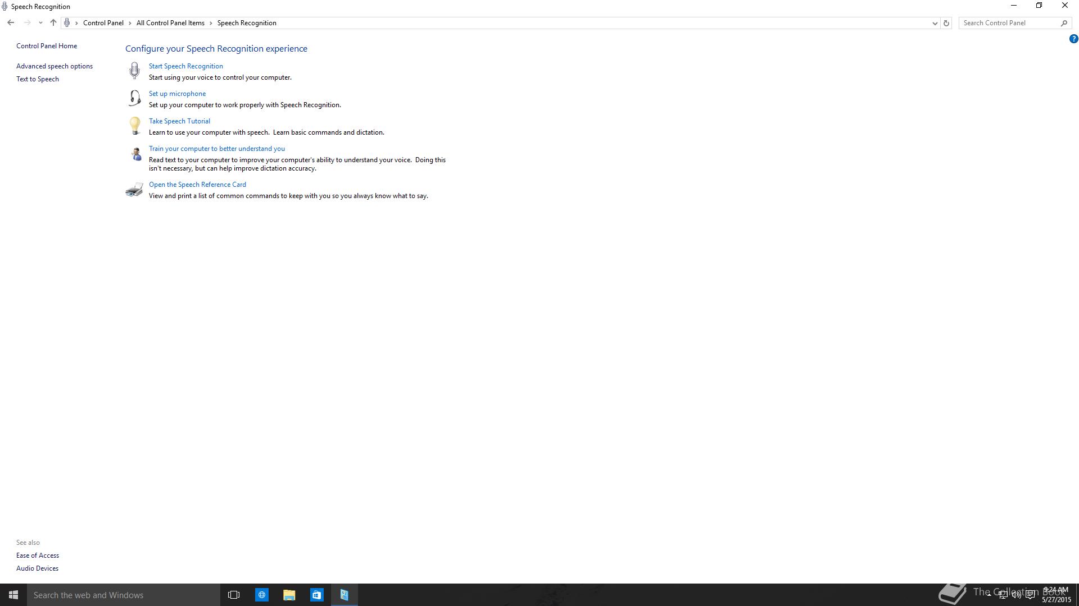Click the microphone icon beside Start Speech Recognition

[134, 70]
